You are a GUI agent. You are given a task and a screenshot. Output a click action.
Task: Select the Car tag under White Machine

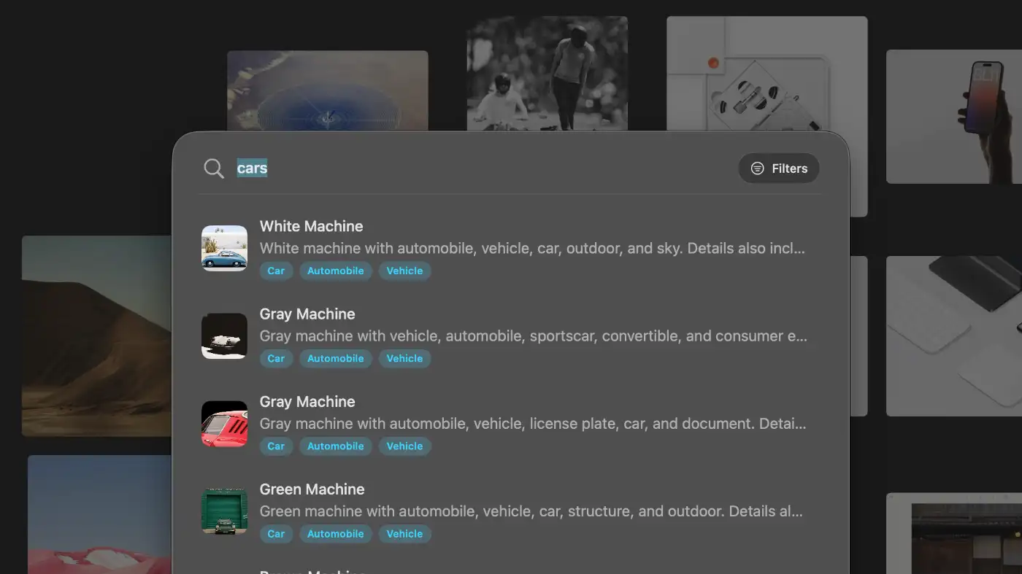[x=277, y=271]
